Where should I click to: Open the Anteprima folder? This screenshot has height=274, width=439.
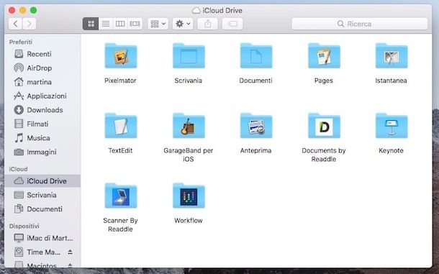pyautogui.click(x=256, y=126)
